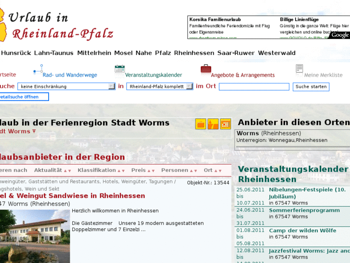The height and width of the screenshot is (263, 350).
Task: Open Camp der wilden Wölfe event
Action: pos(302,231)
